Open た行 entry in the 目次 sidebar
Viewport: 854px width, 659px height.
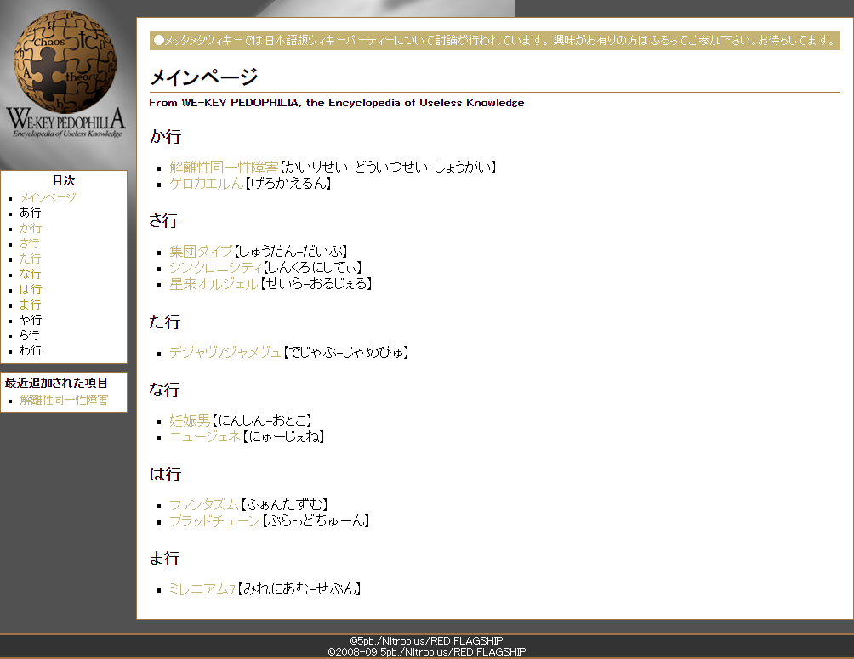coord(31,258)
